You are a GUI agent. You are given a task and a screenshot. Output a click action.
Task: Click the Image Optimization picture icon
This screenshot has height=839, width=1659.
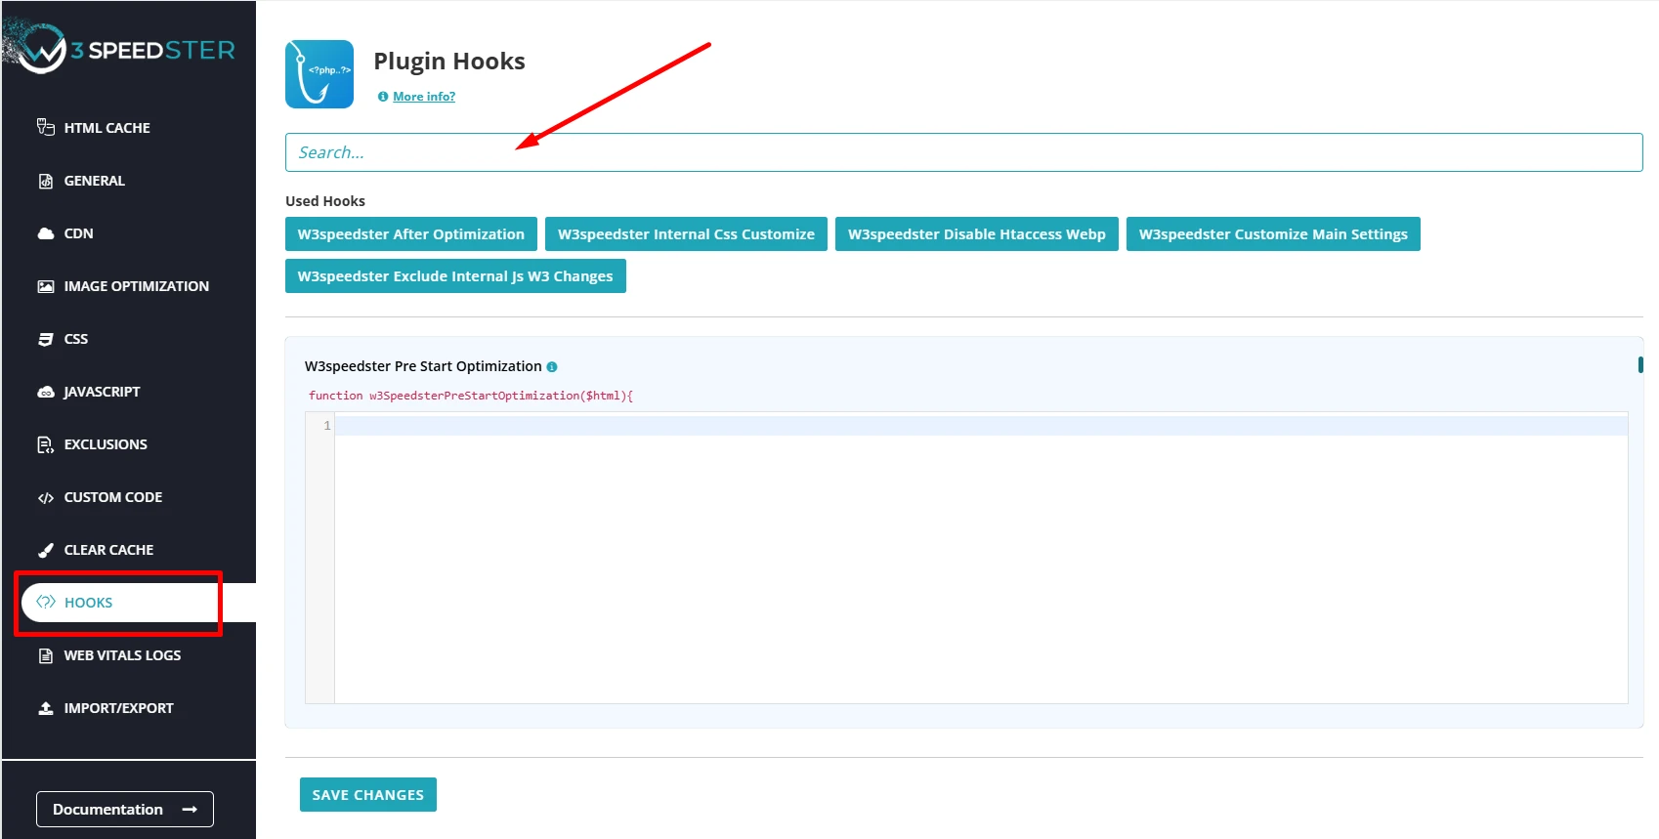pos(45,286)
